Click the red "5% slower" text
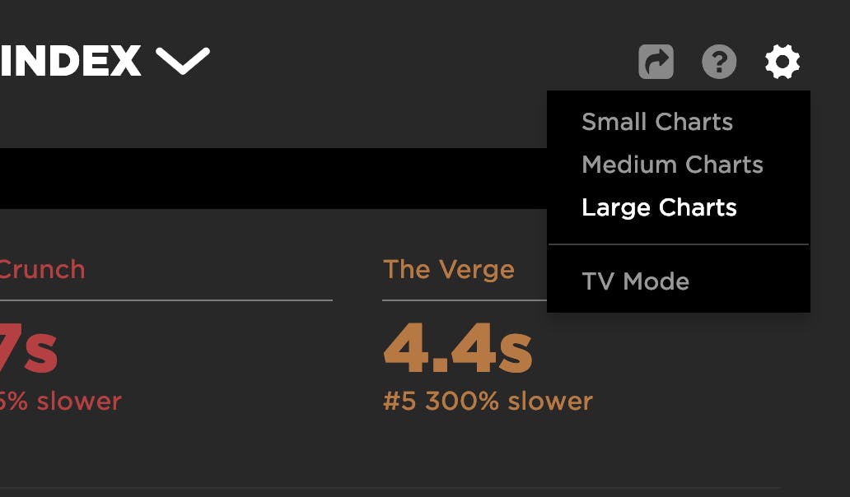Image resolution: width=850 pixels, height=497 pixels. [x=60, y=401]
